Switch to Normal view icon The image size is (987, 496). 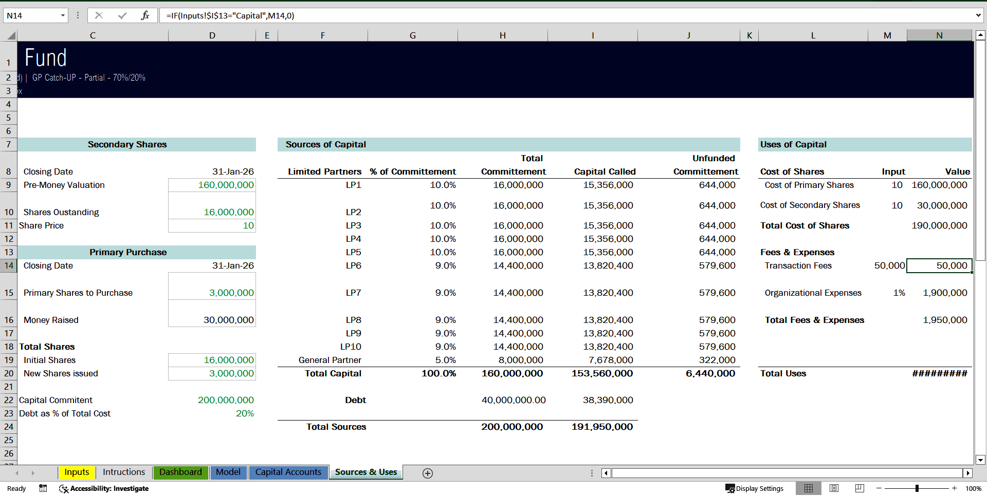click(809, 488)
